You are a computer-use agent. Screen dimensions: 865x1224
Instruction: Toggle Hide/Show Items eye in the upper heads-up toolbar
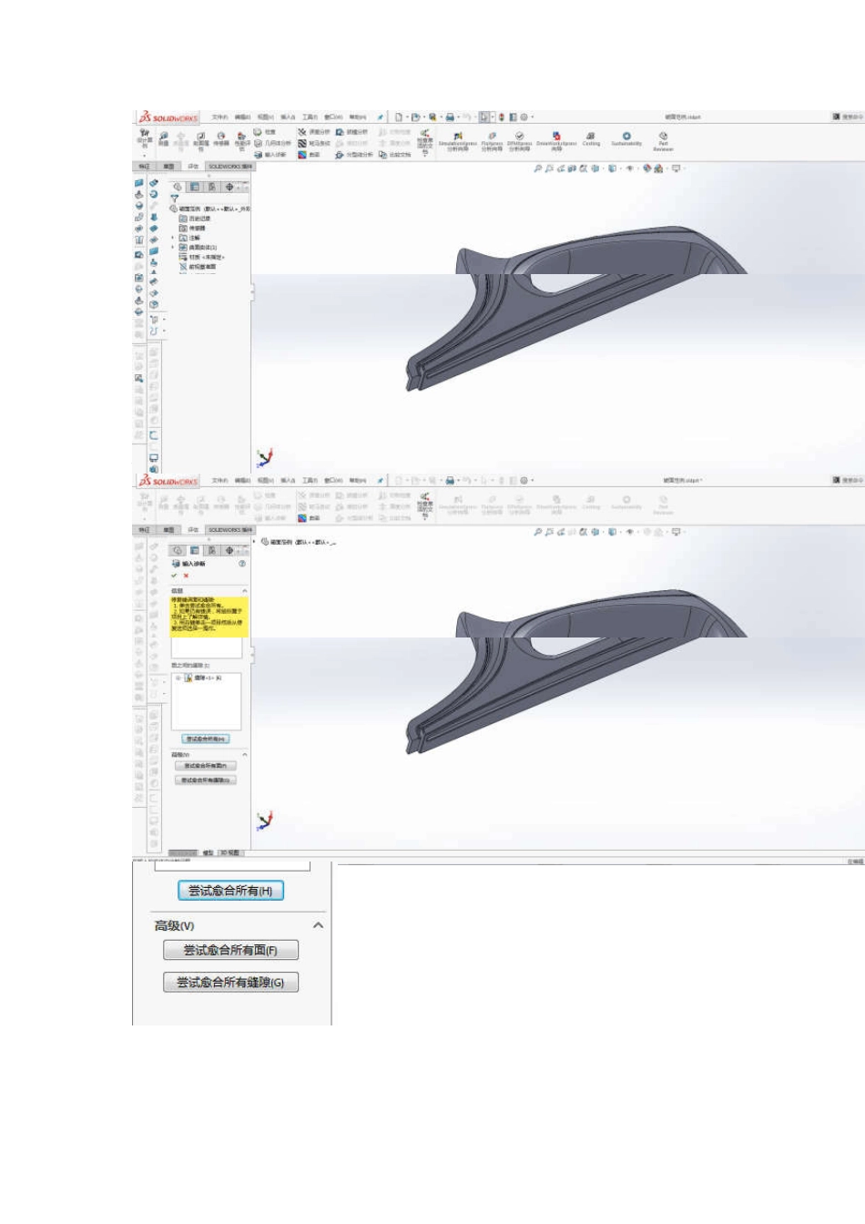click(629, 168)
